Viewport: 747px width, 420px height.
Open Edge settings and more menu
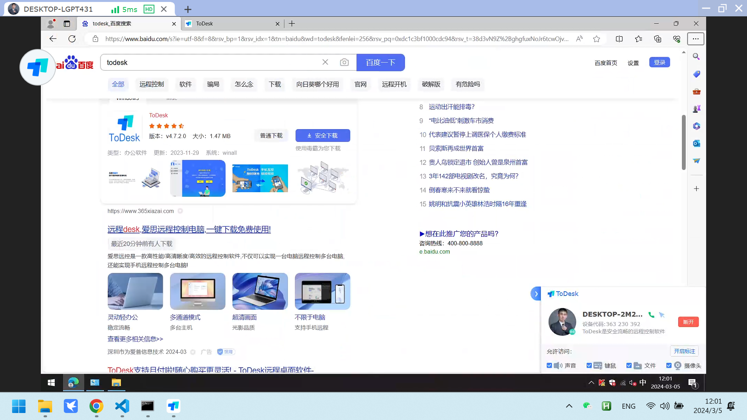696,39
